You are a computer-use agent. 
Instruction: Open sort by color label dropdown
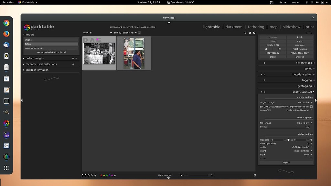(130, 33)
